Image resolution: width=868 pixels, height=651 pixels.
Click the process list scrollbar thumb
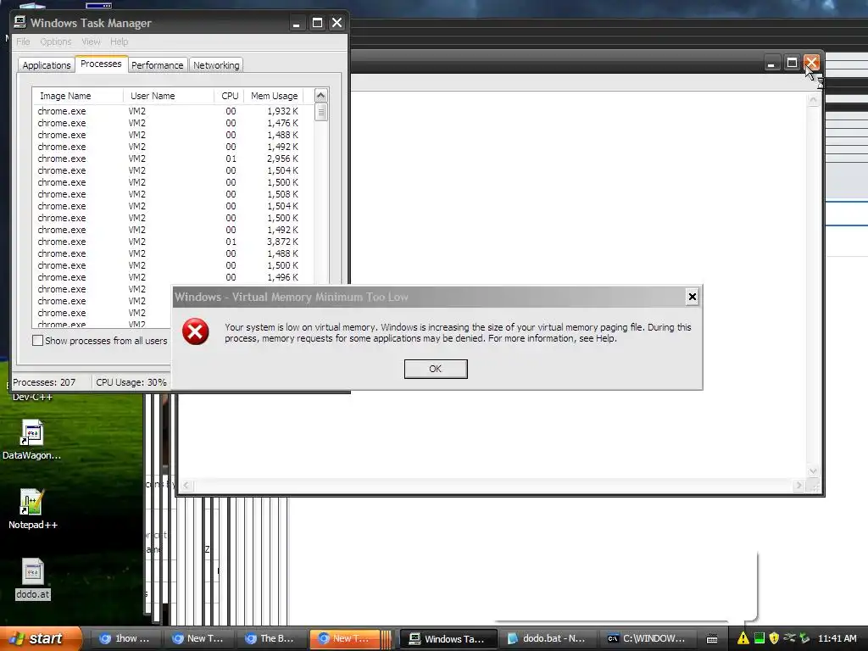pos(321,113)
